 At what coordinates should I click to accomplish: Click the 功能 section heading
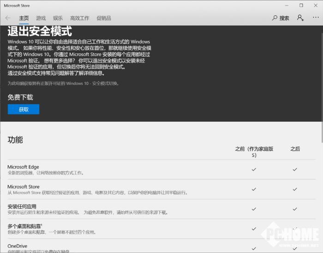[15, 140]
